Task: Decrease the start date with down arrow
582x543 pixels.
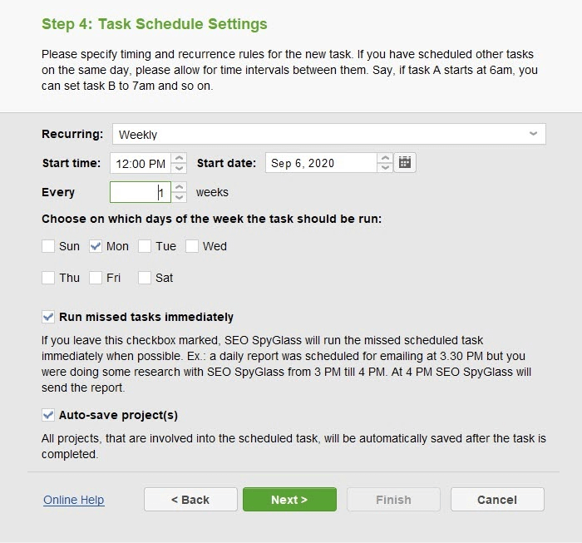Action: (385, 168)
